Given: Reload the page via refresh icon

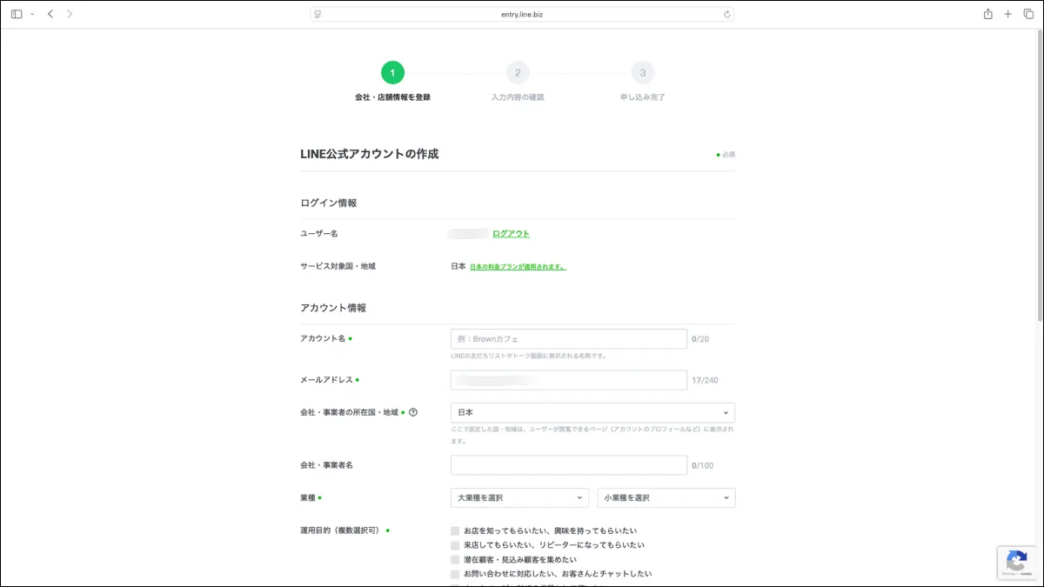Looking at the screenshot, I should point(726,14).
